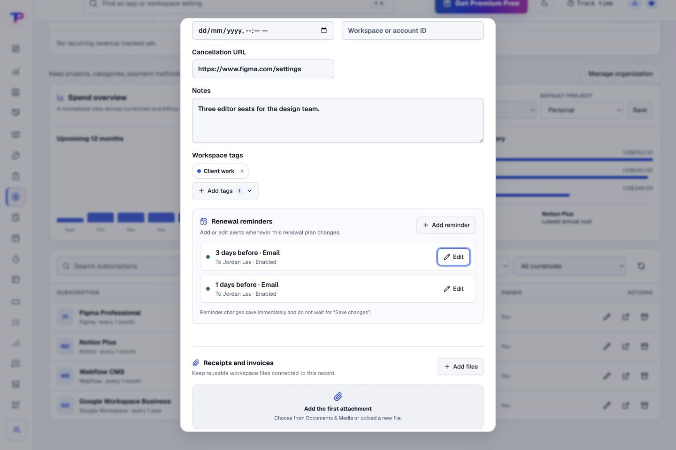
Task: Click the paperclip icon in attachment dropzone
Action: pyautogui.click(x=338, y=397)
